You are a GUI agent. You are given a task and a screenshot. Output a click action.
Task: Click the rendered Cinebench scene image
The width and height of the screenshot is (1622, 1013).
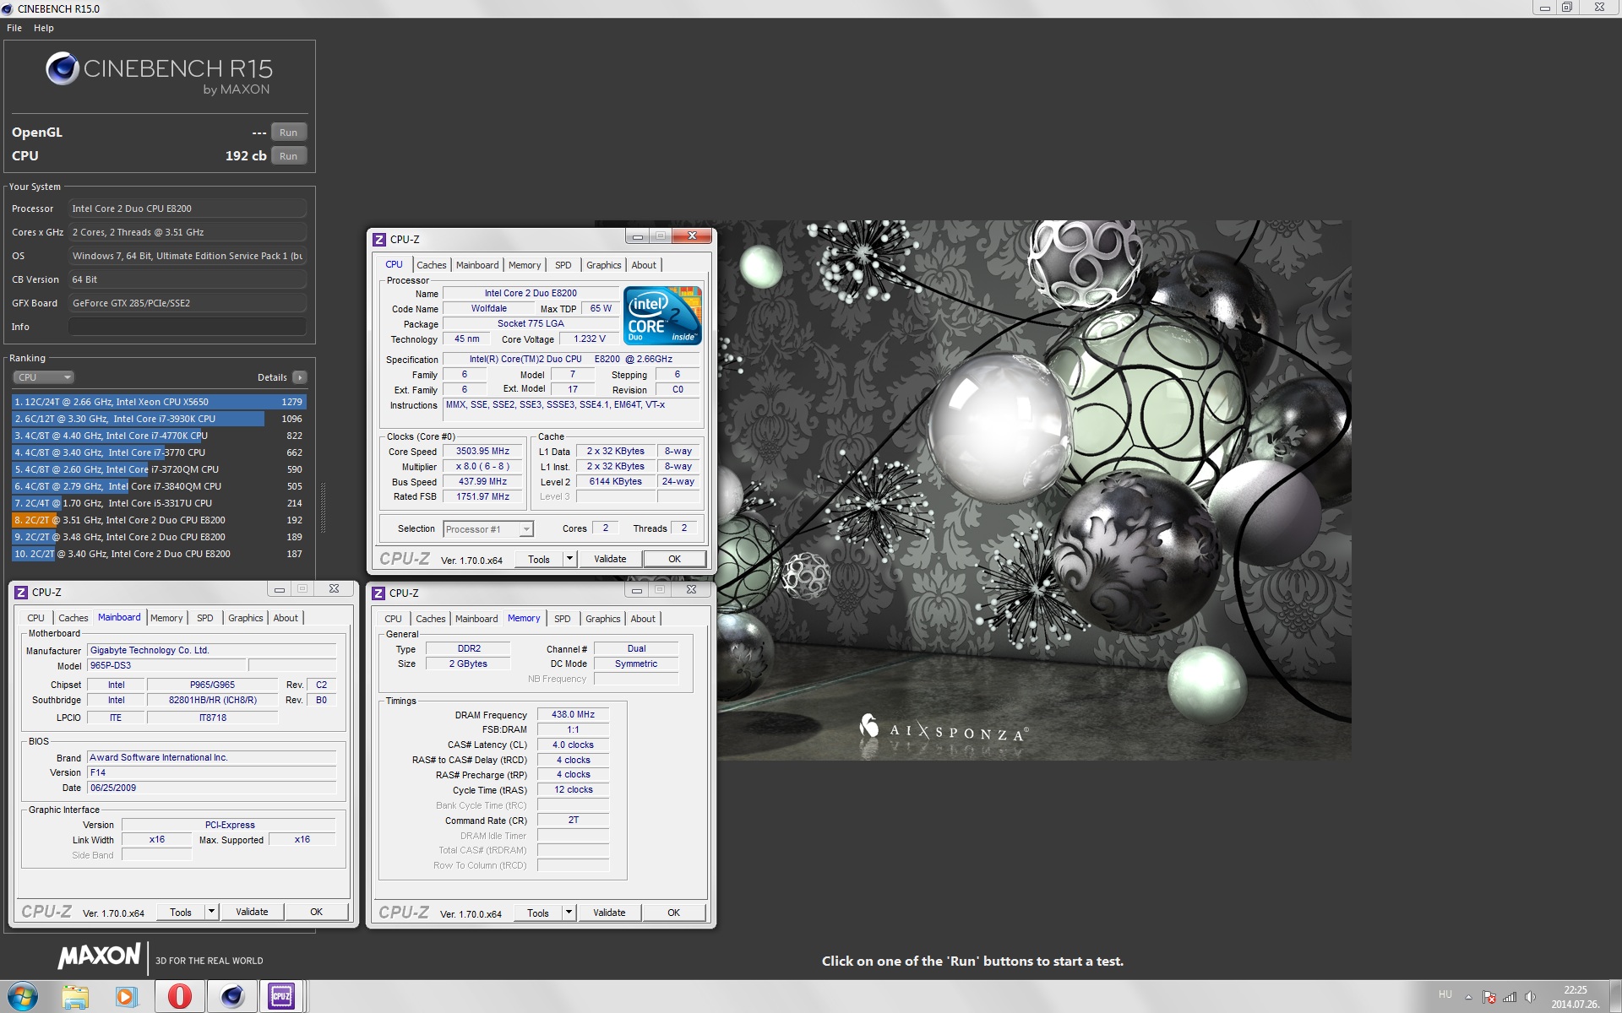(x=1034, y=490)
